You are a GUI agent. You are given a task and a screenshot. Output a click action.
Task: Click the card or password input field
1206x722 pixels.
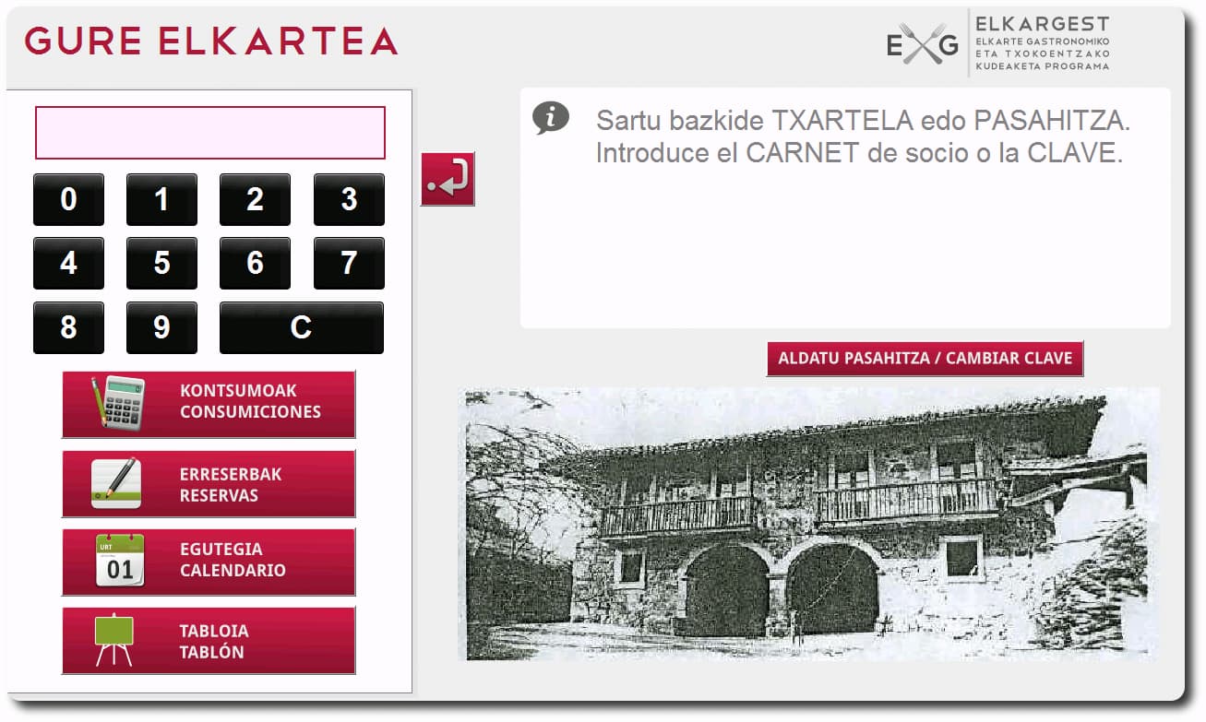pos(209,133)
